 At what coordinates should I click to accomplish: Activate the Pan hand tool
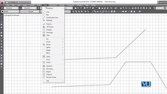click(121, 8)
